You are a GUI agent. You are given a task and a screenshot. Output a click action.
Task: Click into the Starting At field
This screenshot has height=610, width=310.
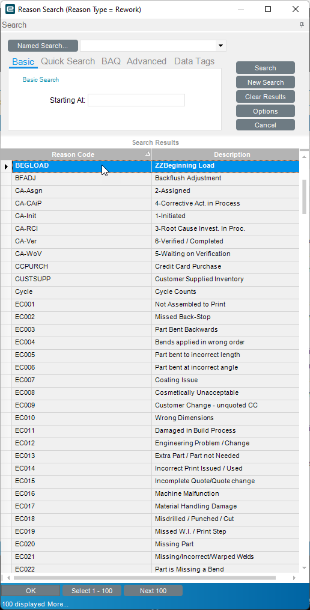136,100
